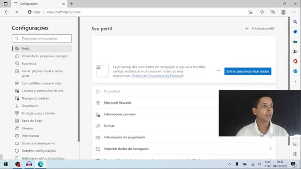
Task: Open sidebar Shopping tag icon
Action: pos(295,31)
